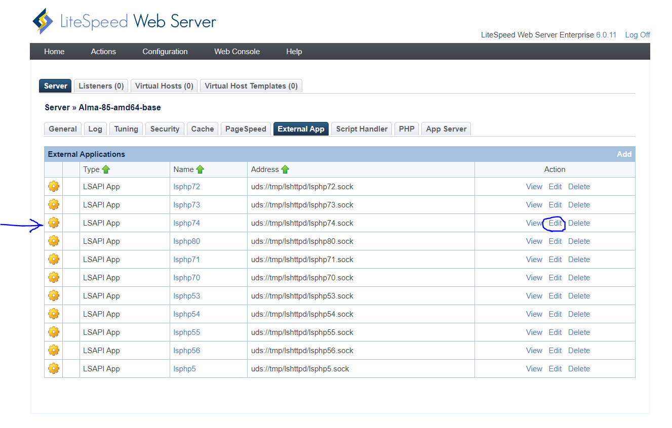The image size is (672, 428).
Task: Open the General sub-tab
Action: (x=63, y=129)
